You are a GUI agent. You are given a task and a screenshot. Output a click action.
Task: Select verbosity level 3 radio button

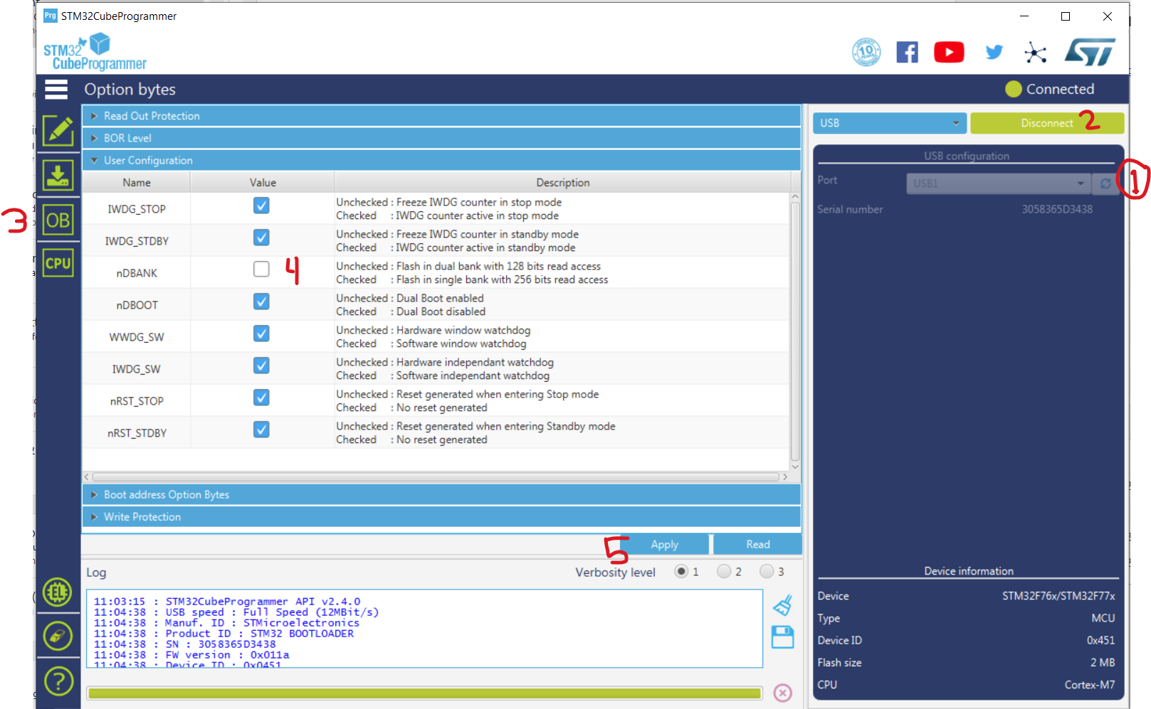(767, 572)
